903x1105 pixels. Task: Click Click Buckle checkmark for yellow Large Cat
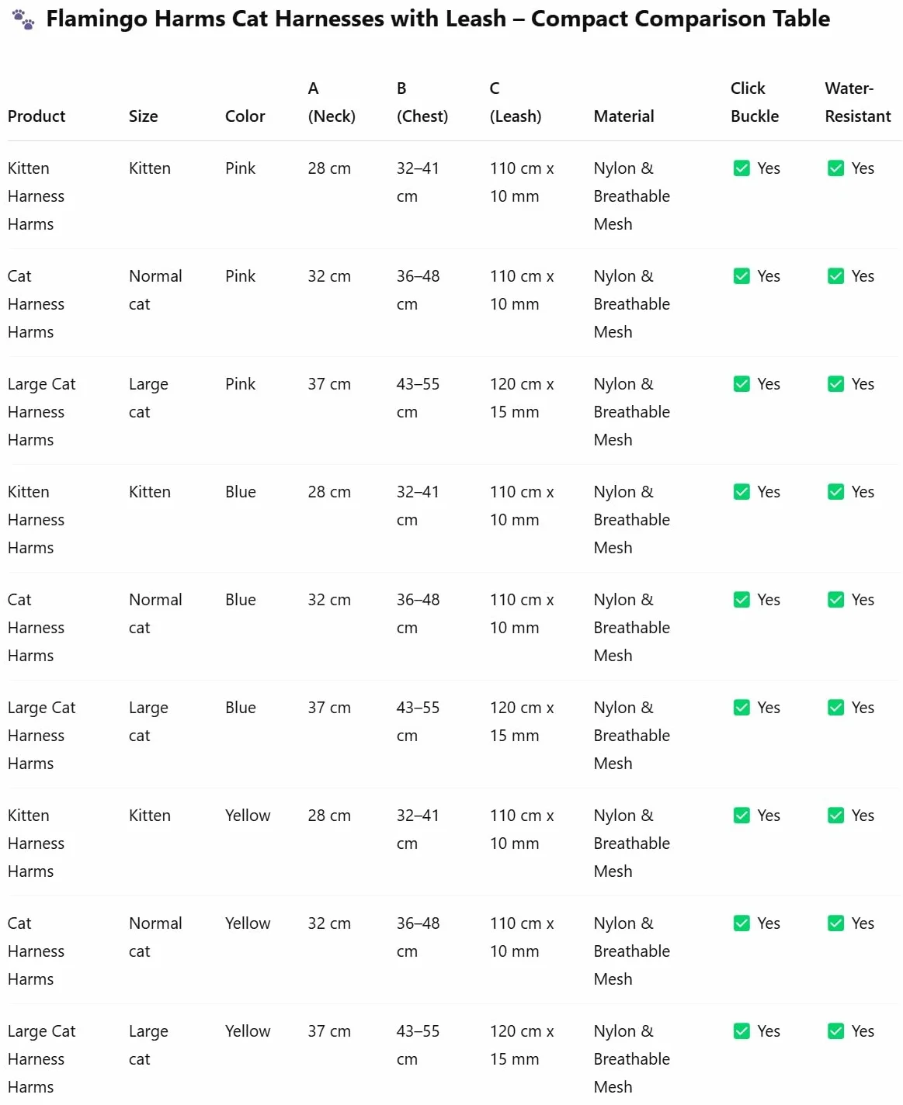[x=742, y=1031]
